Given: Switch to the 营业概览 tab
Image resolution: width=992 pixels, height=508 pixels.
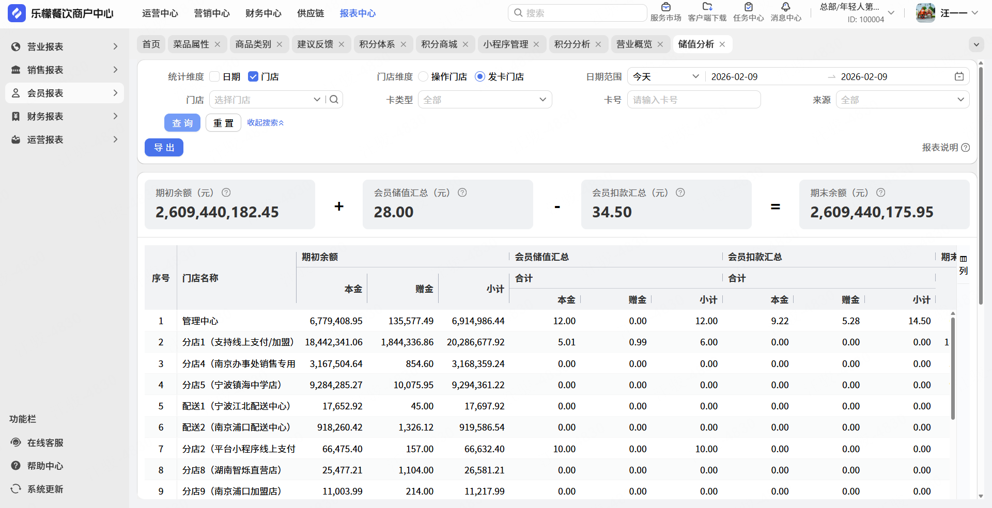Looking at the screenshot, I should point(634,44).
